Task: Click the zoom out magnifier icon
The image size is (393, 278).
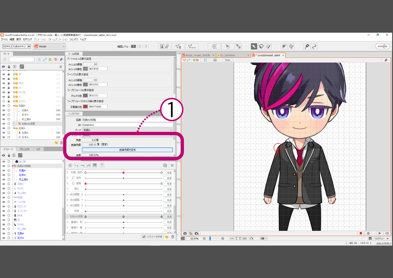Action: [x=204, y=238]
